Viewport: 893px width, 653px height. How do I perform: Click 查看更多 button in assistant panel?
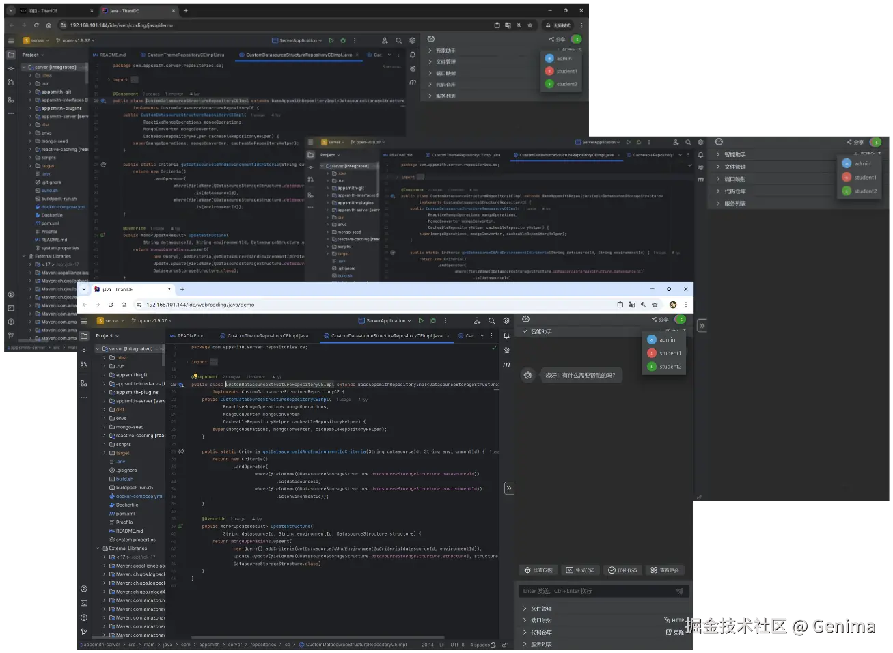(665, 570)
